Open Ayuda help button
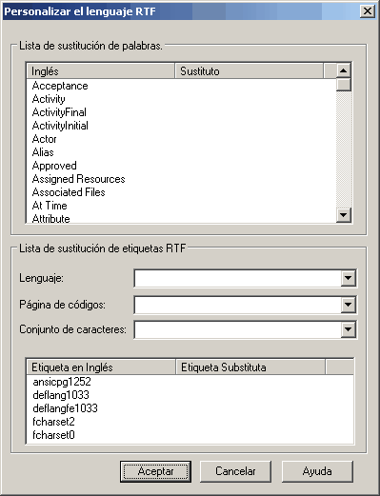 (317, 471)
